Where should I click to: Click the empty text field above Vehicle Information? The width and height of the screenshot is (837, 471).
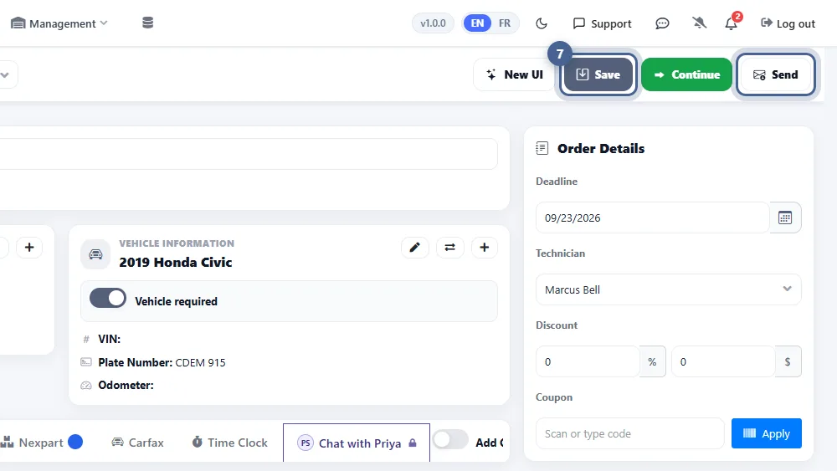(249, 154)
